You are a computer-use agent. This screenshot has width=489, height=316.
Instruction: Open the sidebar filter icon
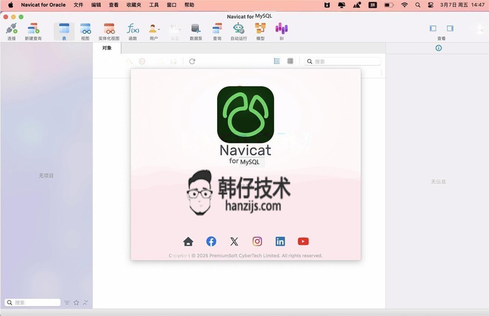(x=67, y=303)
